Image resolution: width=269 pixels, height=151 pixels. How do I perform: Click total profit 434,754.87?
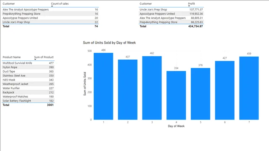coord(195,26)
